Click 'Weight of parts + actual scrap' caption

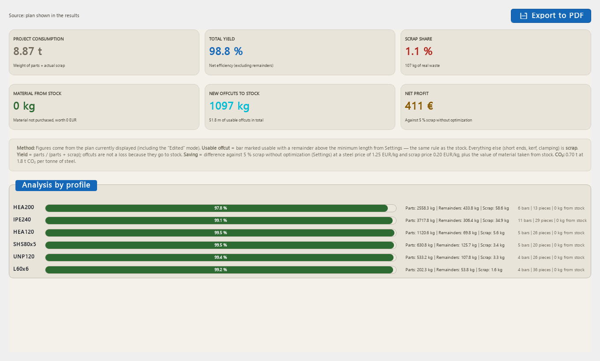39,66
